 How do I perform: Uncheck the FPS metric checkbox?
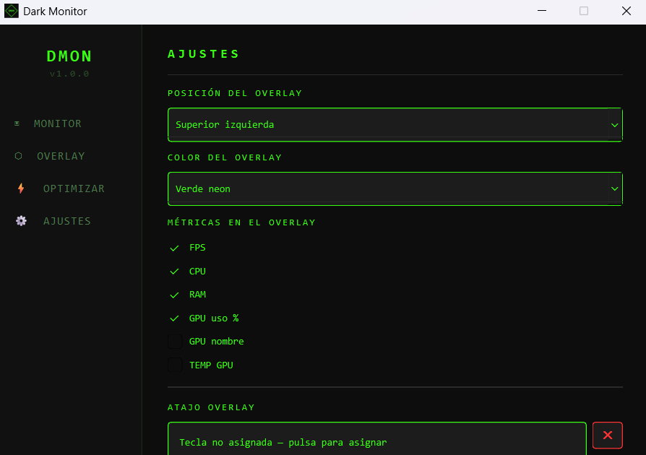click(175, 248)
